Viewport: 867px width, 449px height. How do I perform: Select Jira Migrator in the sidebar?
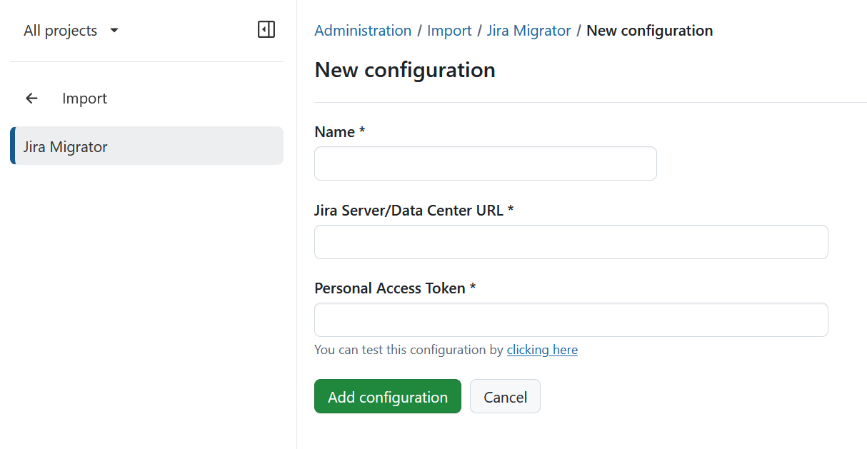coord(147,146)
